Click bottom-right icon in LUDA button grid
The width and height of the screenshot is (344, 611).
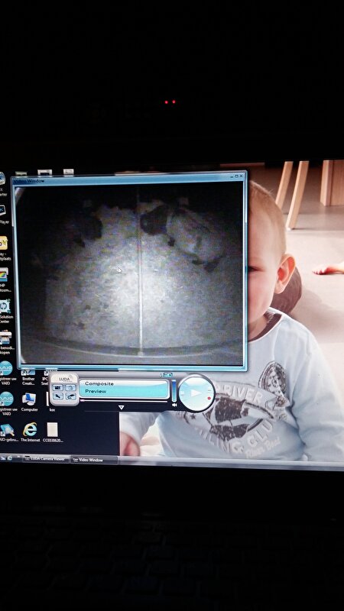point(70,396)
